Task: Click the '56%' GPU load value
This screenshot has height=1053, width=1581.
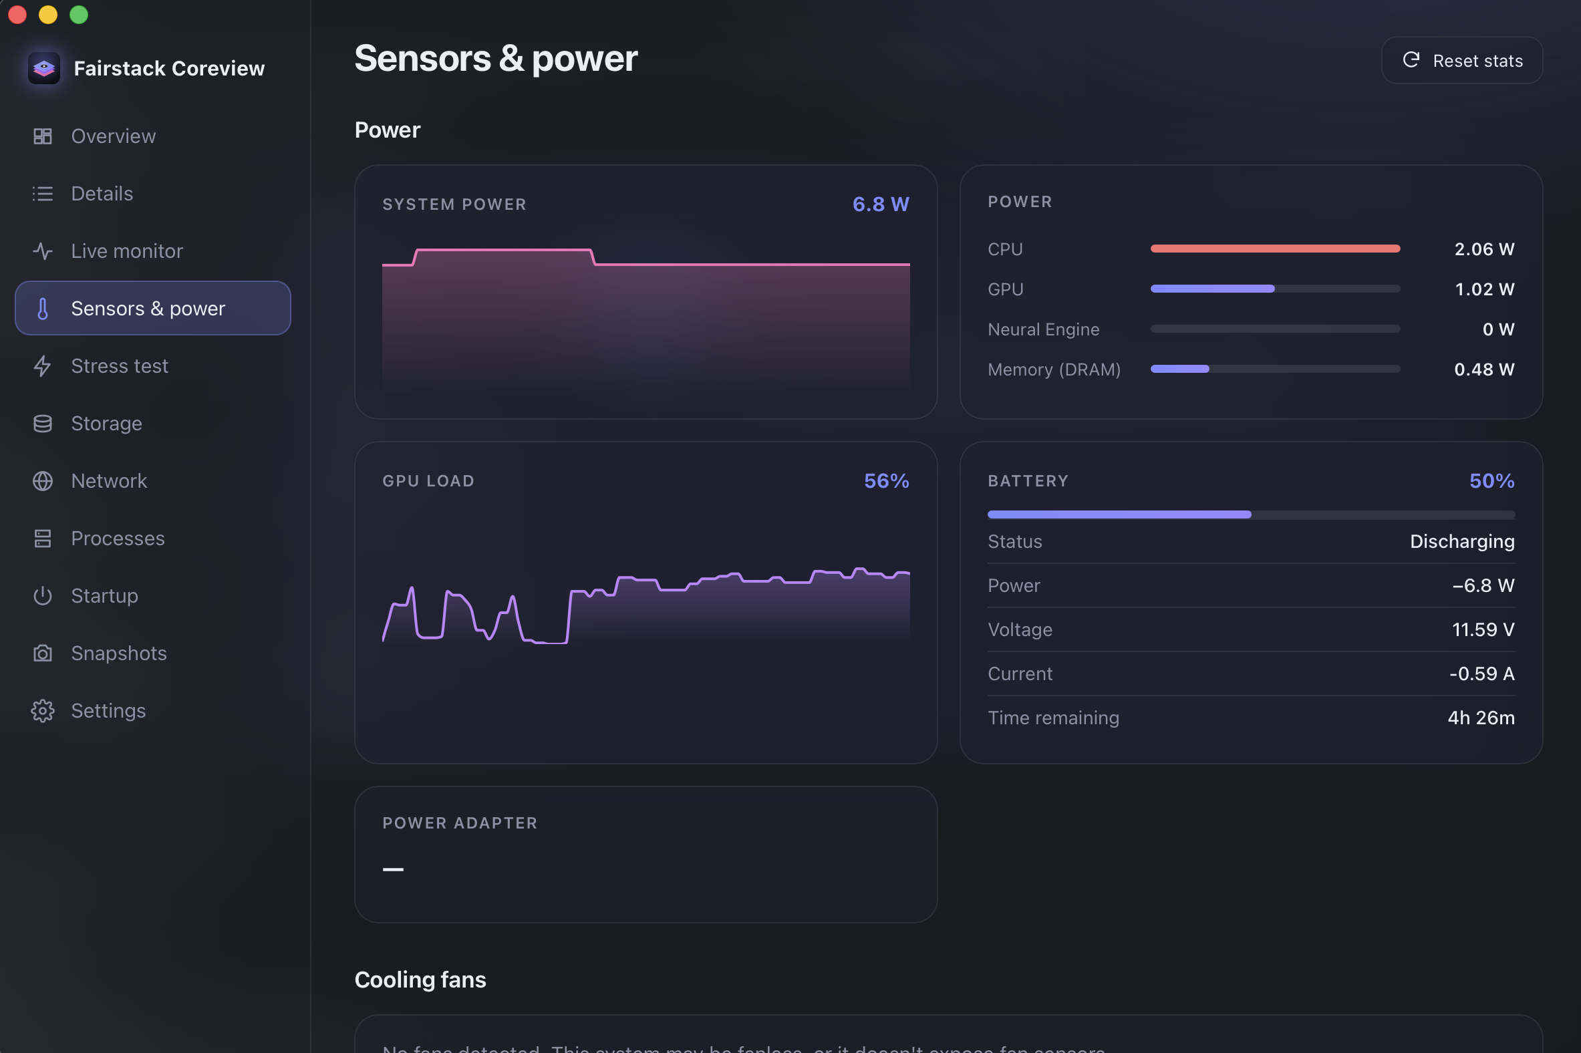Action: point(887,481)
